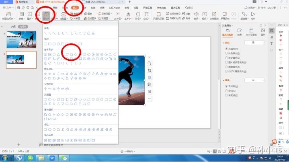The height and width of the screenshot is (162, 289).
Task: Click the WordArt (艺术字) icon
Action: pos(128,14)
